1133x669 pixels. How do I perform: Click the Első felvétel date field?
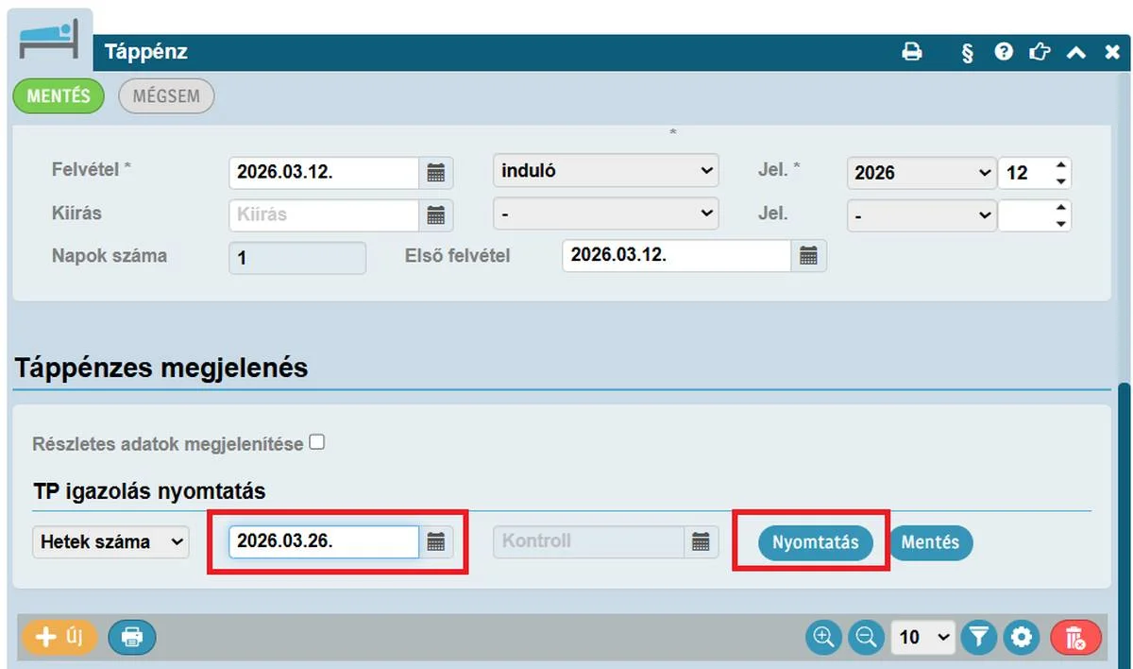[x=676, y=256]
